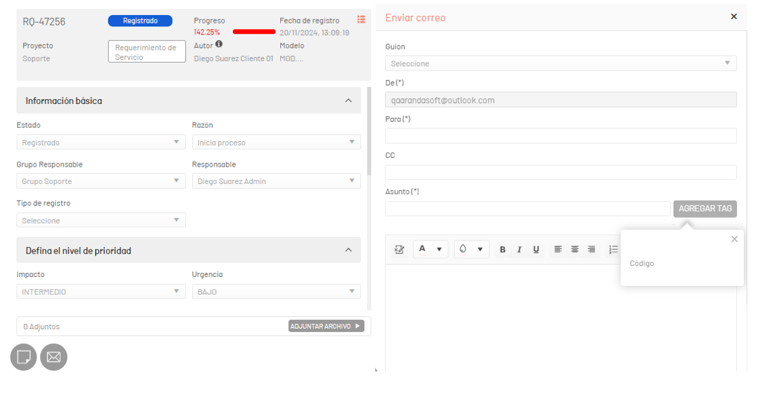Collapse the Información básica section
The height and width of the screenshot is (412, 770).
[348, 101]
